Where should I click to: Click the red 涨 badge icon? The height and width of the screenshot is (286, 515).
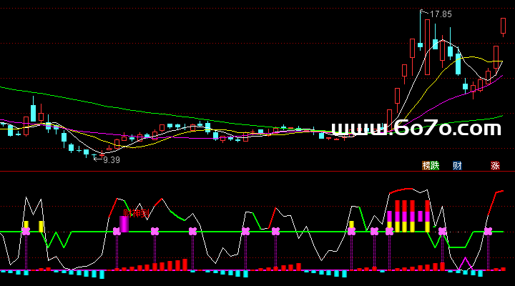coord(495,165)
